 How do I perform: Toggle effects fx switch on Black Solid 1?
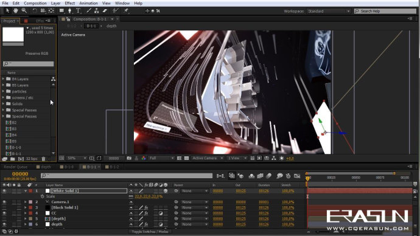coord(146,207)
